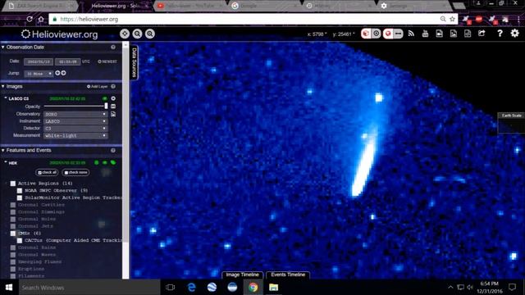Click the browser reload button
Viewport: 525px width, 295px height.
30,19
